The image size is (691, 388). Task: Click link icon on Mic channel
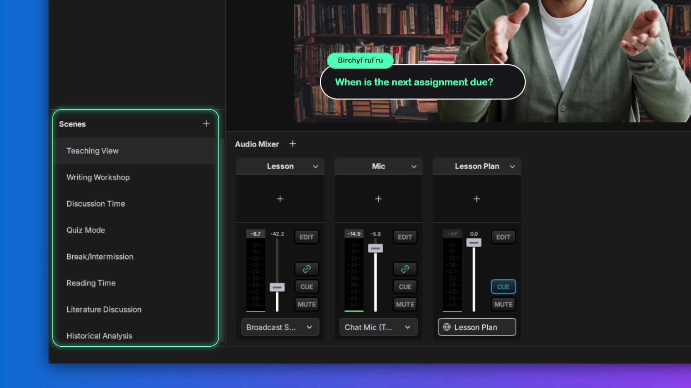point(405,269)
